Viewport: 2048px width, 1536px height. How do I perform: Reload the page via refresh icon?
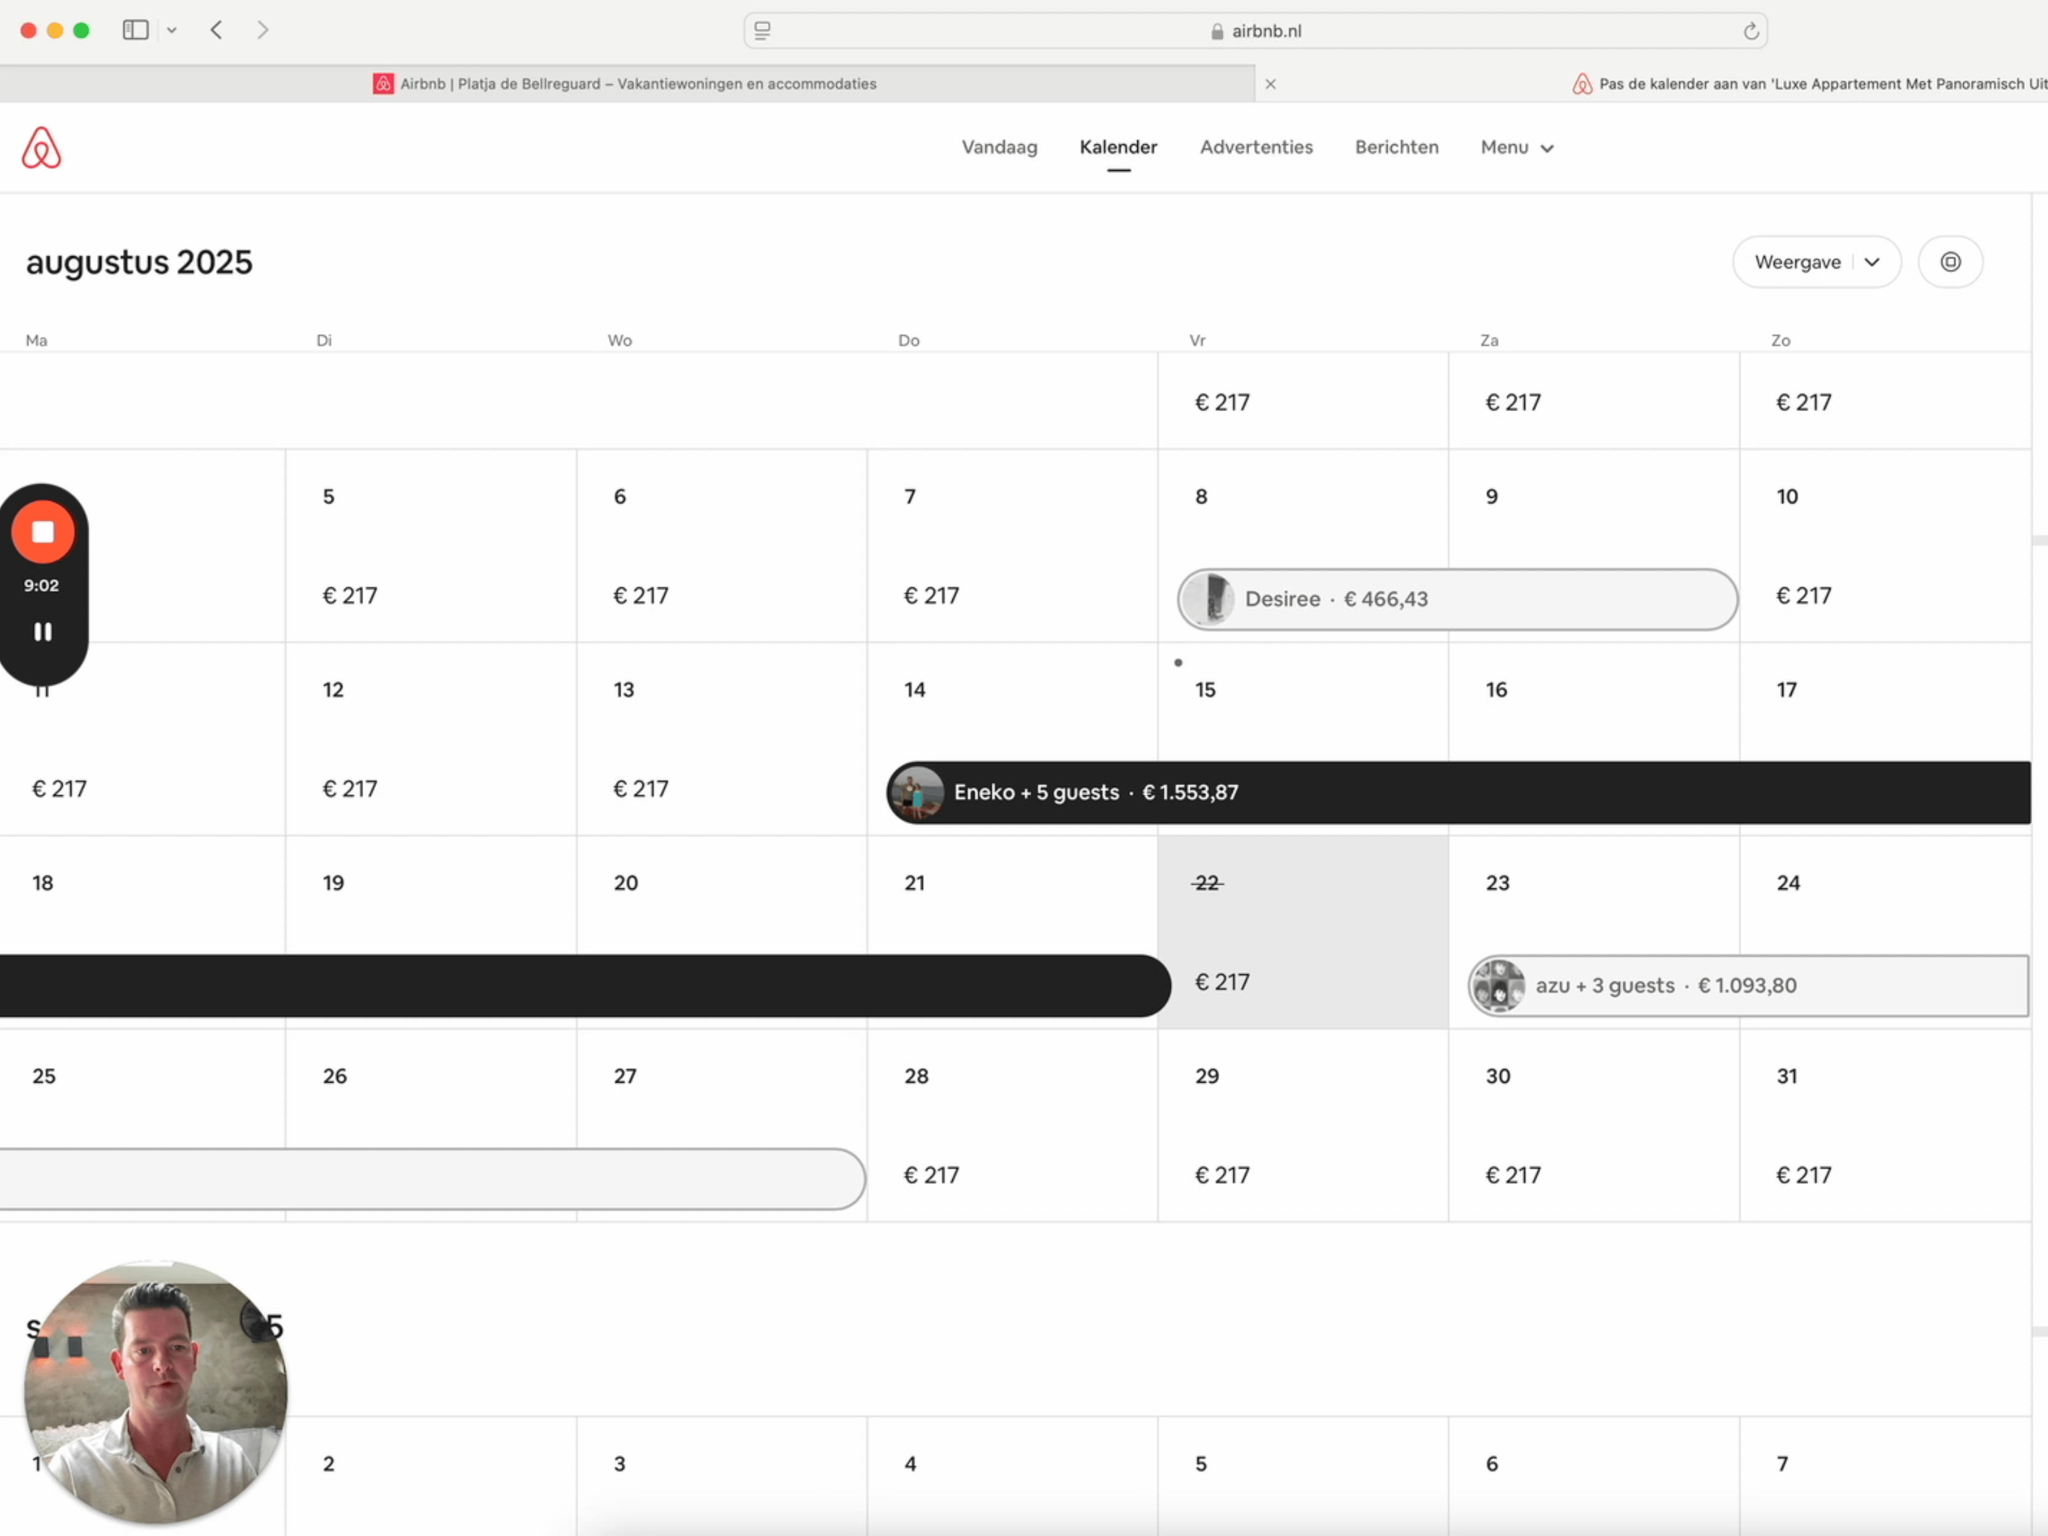[x=1750, y=31]
